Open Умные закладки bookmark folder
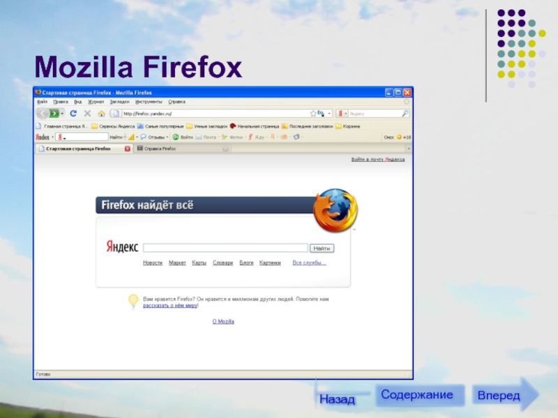 [206, 126]
